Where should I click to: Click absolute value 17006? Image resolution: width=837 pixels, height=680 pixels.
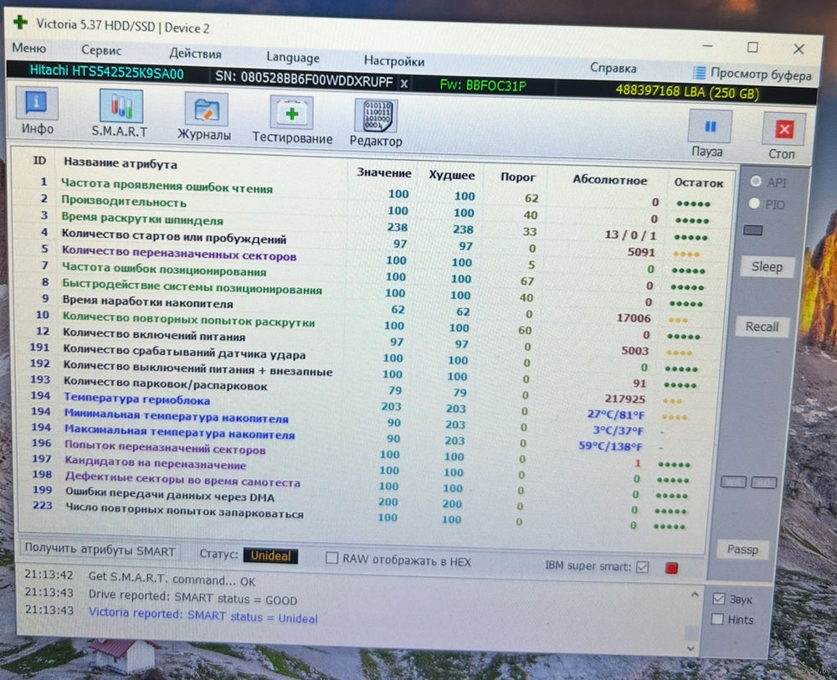(634, 318)
